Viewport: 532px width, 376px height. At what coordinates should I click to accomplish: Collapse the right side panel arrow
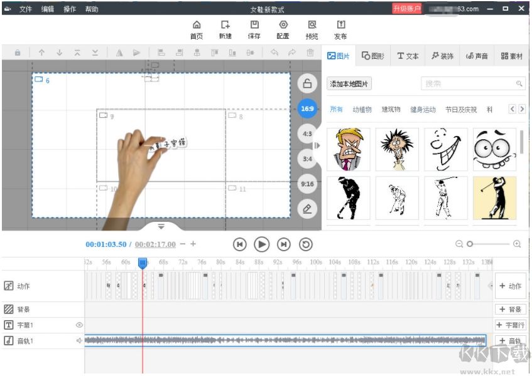click(317, 145)
